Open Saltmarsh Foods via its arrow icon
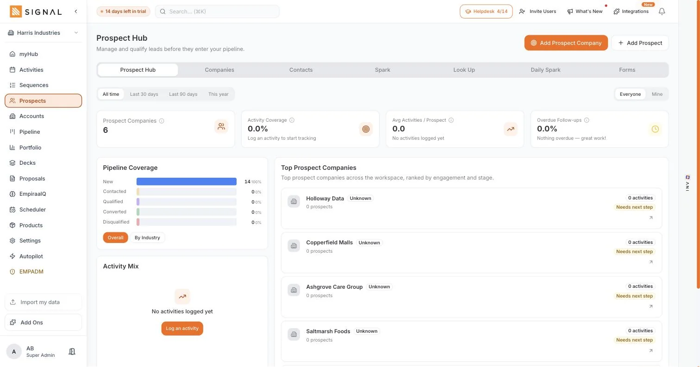The width and height of the screenshot is (700, 367). (x=651, y=351)
